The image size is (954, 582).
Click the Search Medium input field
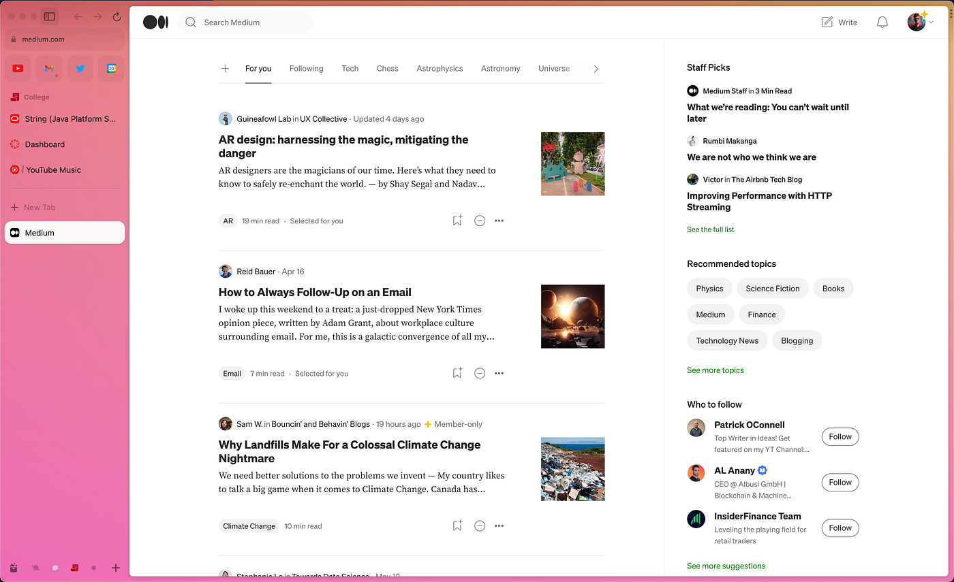tap(245, 22)
